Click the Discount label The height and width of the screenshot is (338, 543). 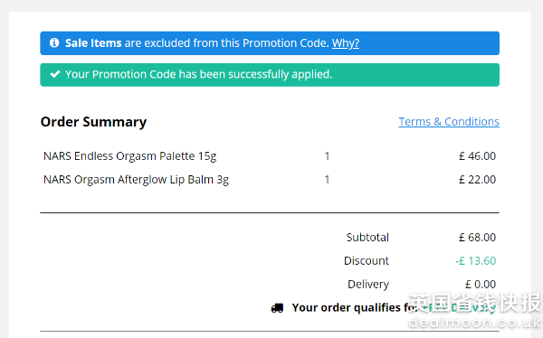(366, 261)
